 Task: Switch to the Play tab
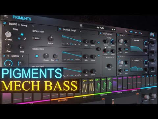pos(126,31)
